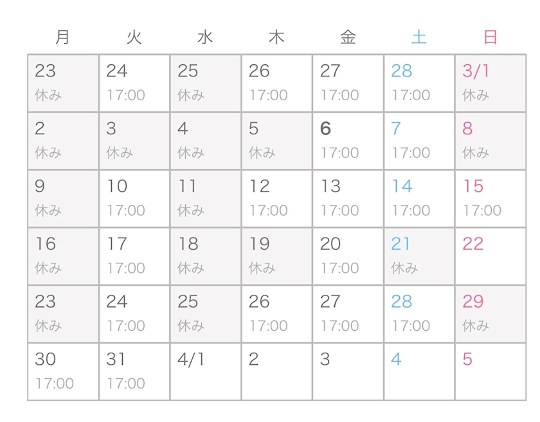Choose Friday the 13th 17:00 slot
This screenshot has width=540, height=422.
(339, 211)
